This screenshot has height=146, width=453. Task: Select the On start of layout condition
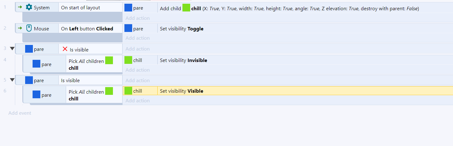(x=90, y=7)
